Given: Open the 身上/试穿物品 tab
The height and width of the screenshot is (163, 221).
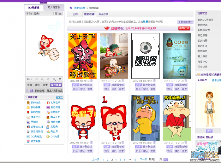Looking at the screenshot, I should click(55, 90).
